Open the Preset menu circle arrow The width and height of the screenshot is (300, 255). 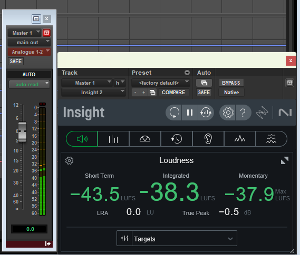(187, 73)
